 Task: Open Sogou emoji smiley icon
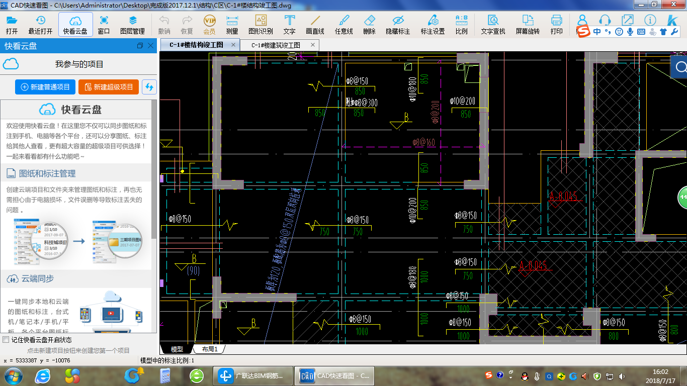pos(619,31)
